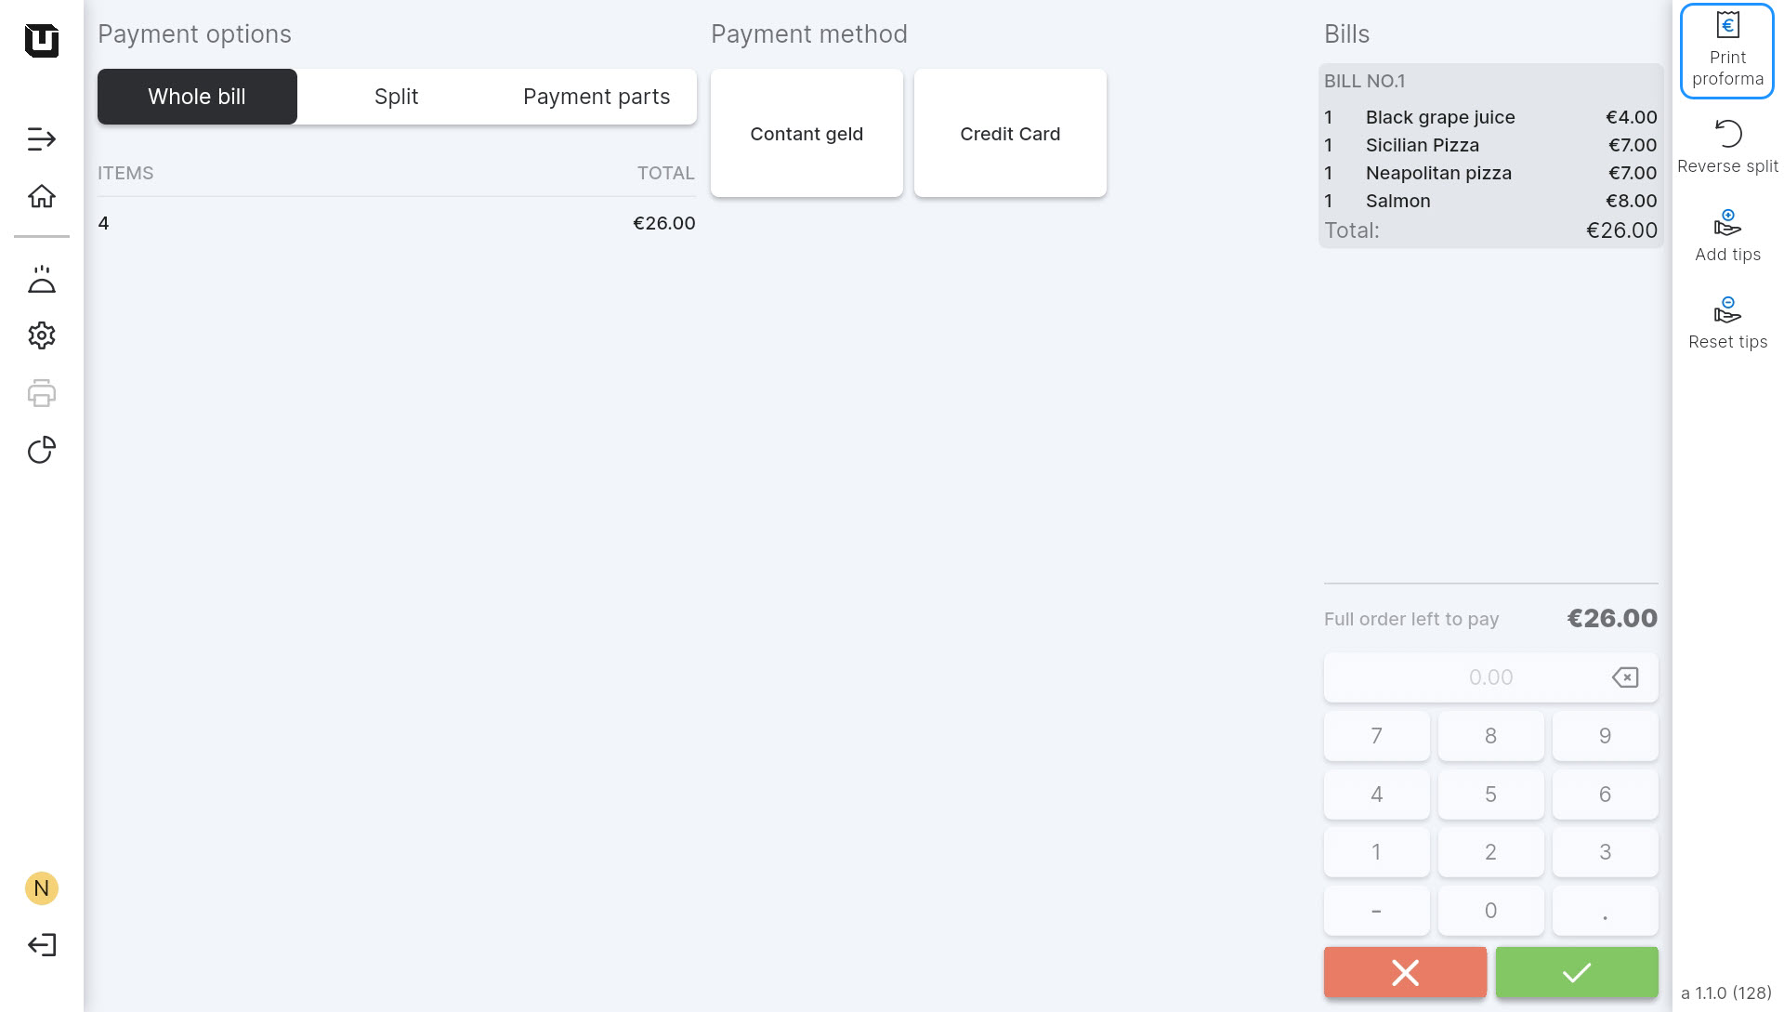Click the logout icon in the sidebar
Screen dimensions: 1784x1012
[x=42, y=945]
